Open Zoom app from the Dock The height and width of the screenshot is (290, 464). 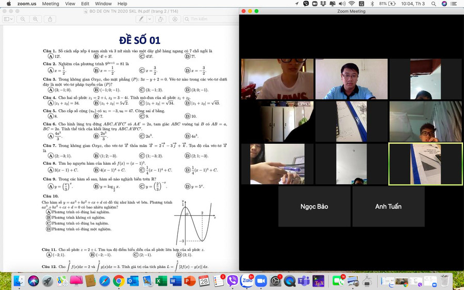(260, 281)
